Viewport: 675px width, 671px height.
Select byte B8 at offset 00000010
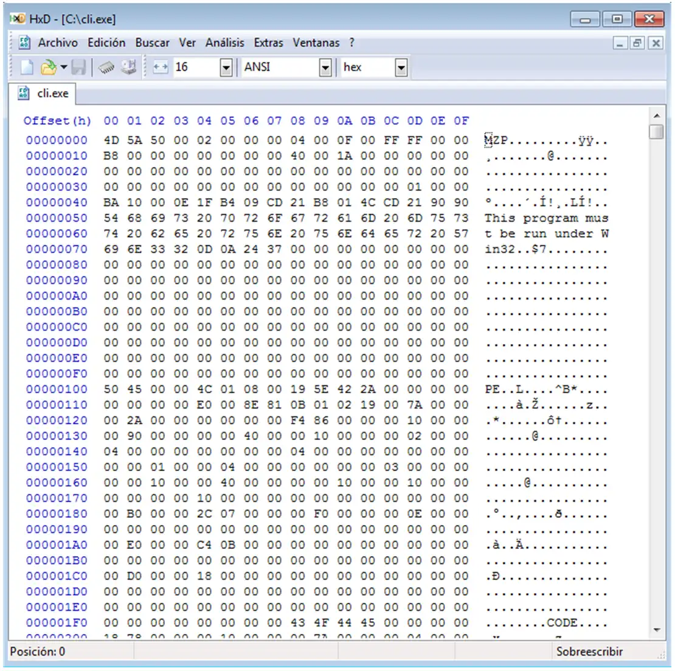[x=111, y=156]
